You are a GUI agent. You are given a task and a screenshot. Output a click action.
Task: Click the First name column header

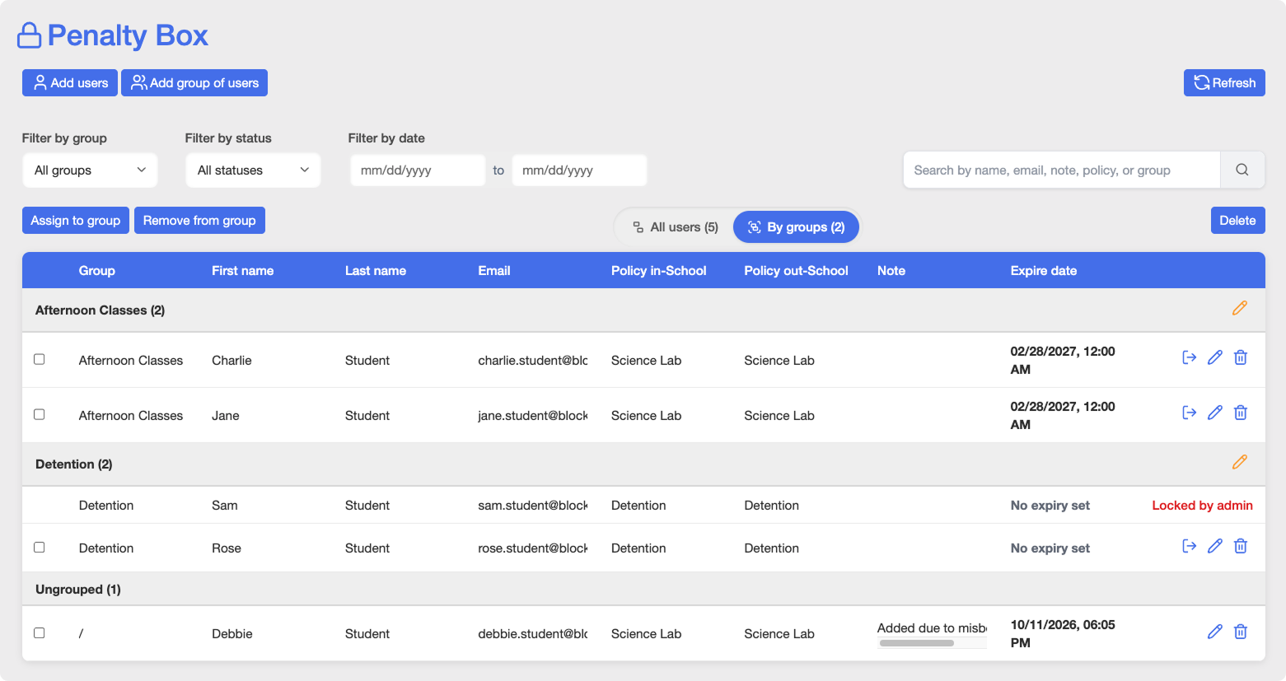click(x=242, y=271)
